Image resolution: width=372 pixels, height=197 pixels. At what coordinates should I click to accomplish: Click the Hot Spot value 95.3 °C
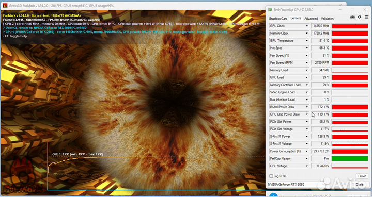click(x=320, y=48)
